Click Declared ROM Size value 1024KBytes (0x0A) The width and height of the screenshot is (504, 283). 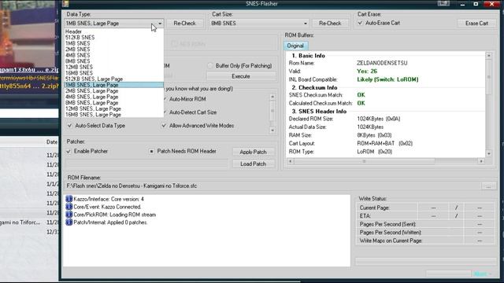click(x=379, y=119)
